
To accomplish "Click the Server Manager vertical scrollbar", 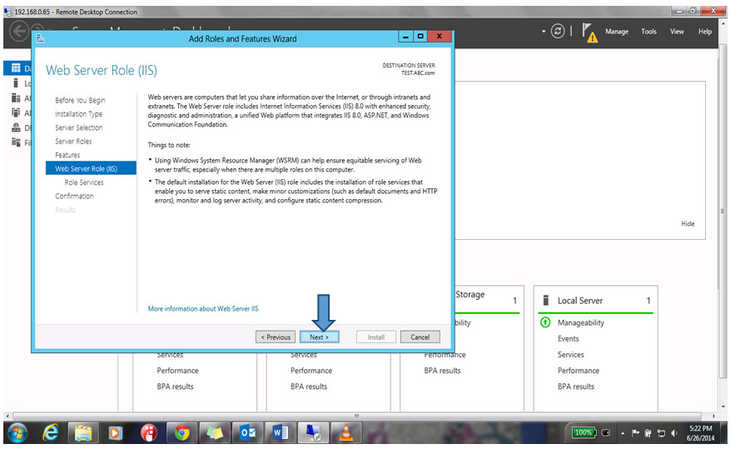I will (723, 211).
